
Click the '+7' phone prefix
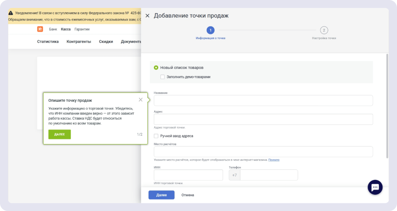[235, 175]
